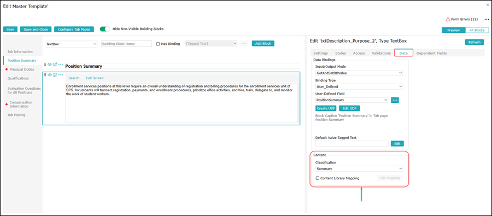Open Job Posting tab page
Image resolution: width=492 pixels, height=216 pixels.
tap(16, 115)
